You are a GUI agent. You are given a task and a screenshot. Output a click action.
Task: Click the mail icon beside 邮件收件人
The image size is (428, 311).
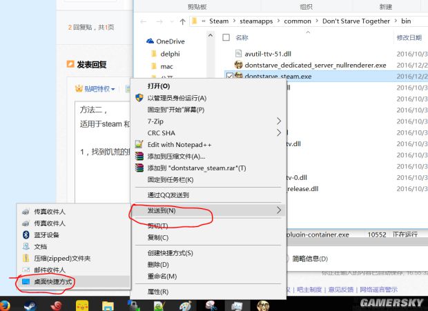click(26, 270)
